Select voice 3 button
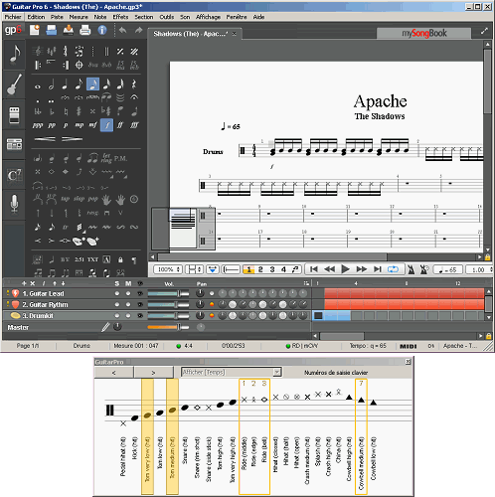Viewport: 495px width, 497px height. (x=272, y=269)
